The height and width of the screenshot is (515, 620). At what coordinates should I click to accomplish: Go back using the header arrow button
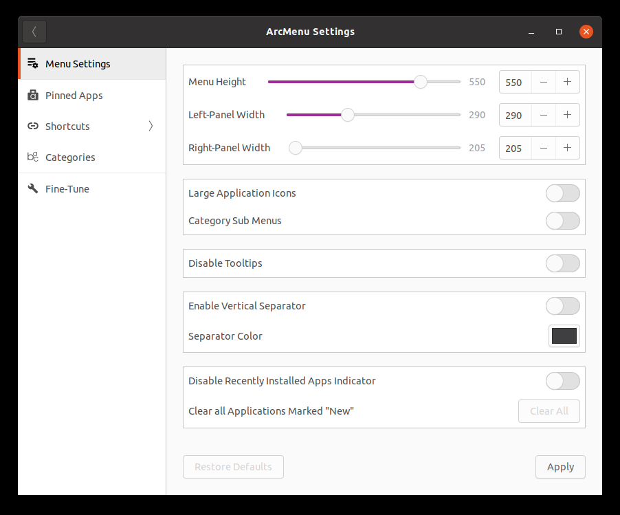coord(34,32)
